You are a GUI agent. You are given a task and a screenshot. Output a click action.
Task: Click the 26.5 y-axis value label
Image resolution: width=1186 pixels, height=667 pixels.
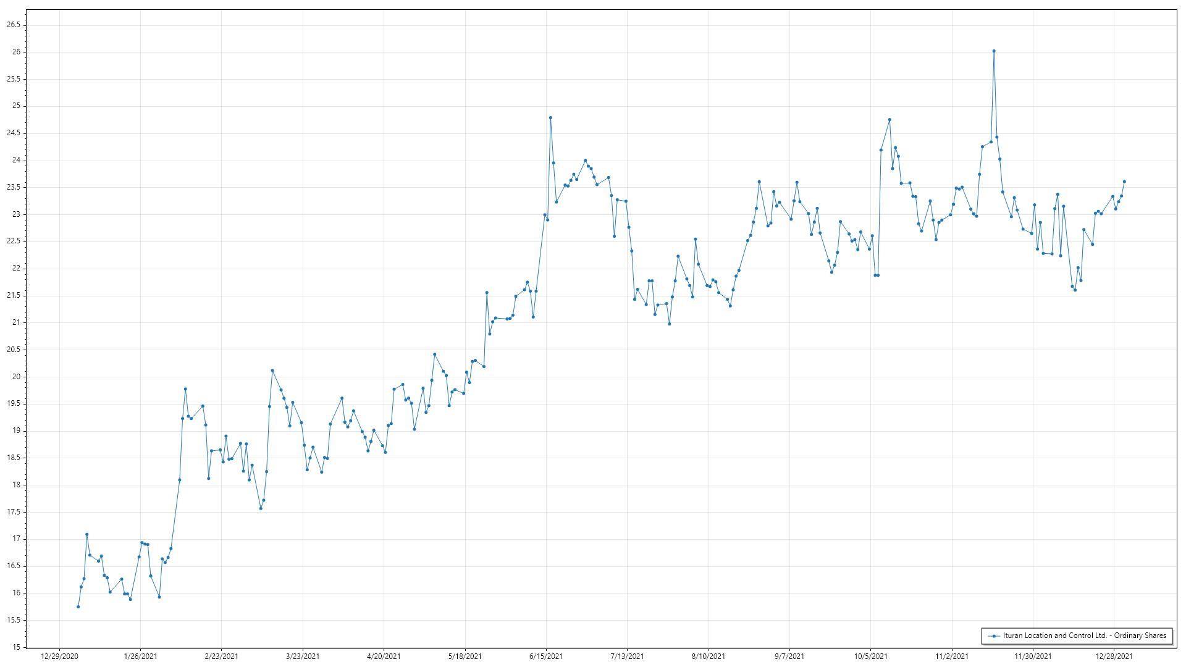point(13,25)
